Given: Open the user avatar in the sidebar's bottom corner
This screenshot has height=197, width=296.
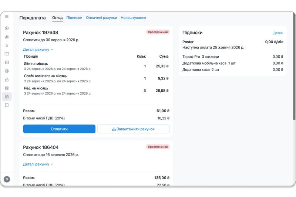Looking at the screenshot, I should pos(7,179).
